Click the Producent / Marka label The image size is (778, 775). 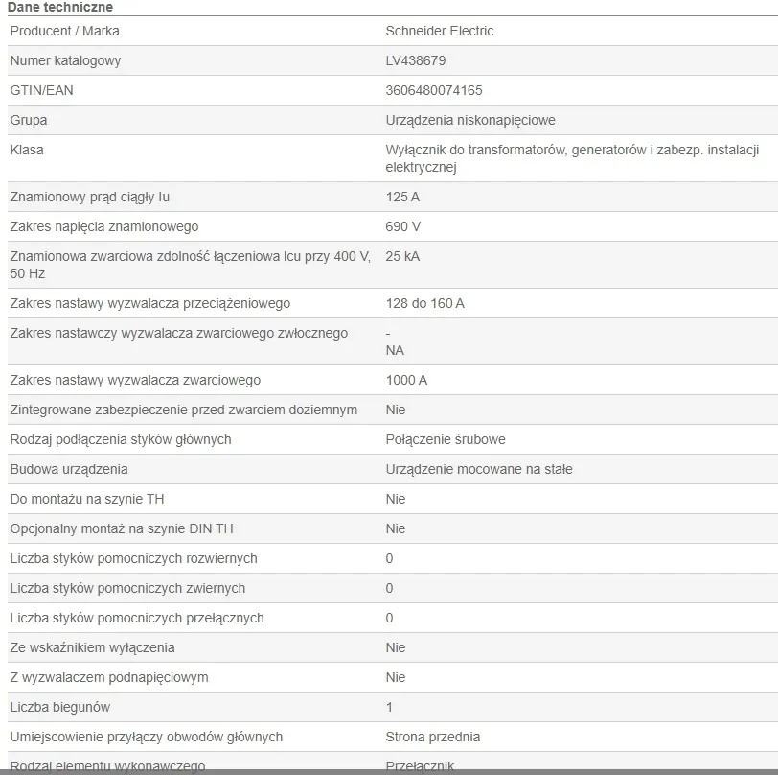pos(64,31)
